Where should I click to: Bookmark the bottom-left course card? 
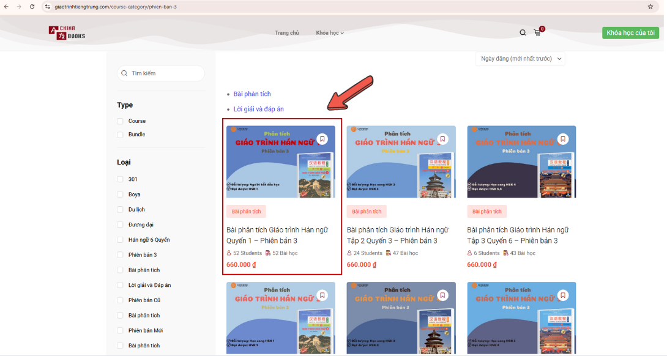pos(322,295)
